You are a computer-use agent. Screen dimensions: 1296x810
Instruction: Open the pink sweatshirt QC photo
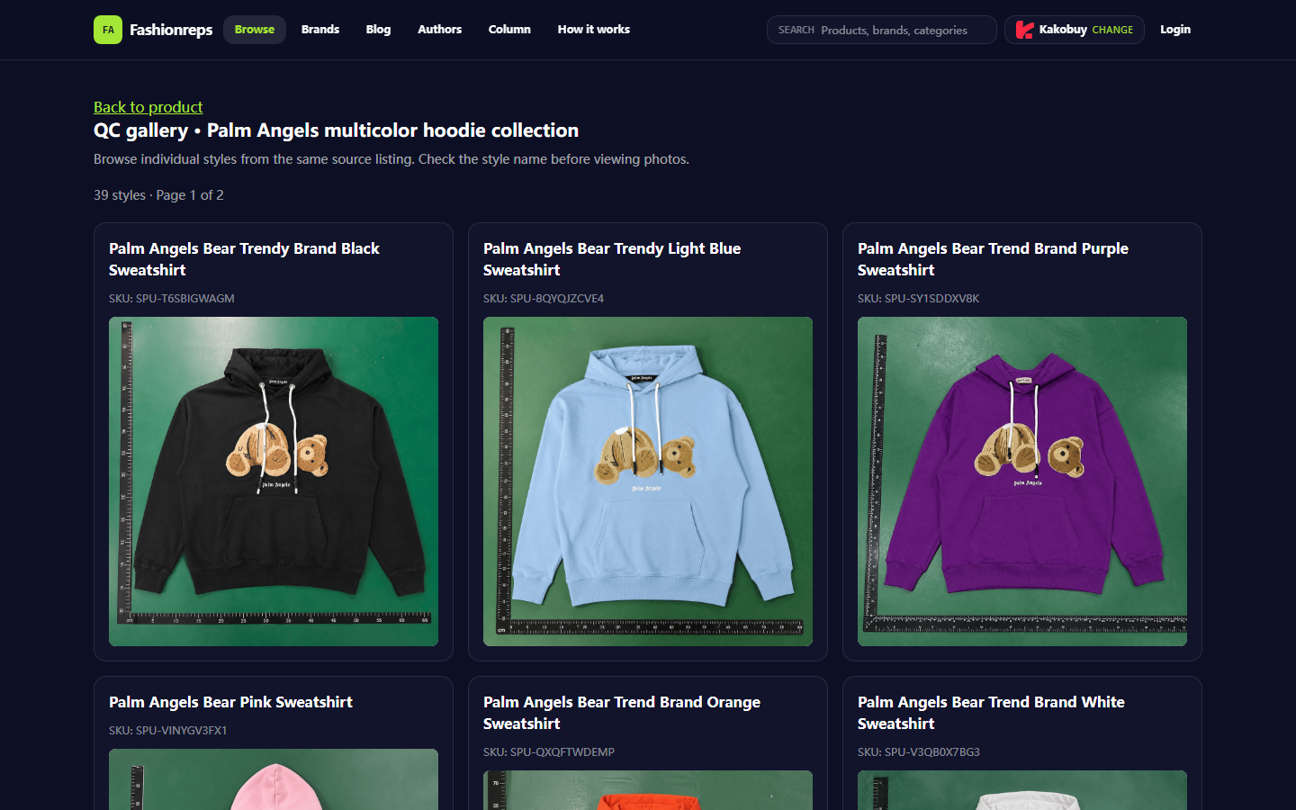click(x=274, y=779)
